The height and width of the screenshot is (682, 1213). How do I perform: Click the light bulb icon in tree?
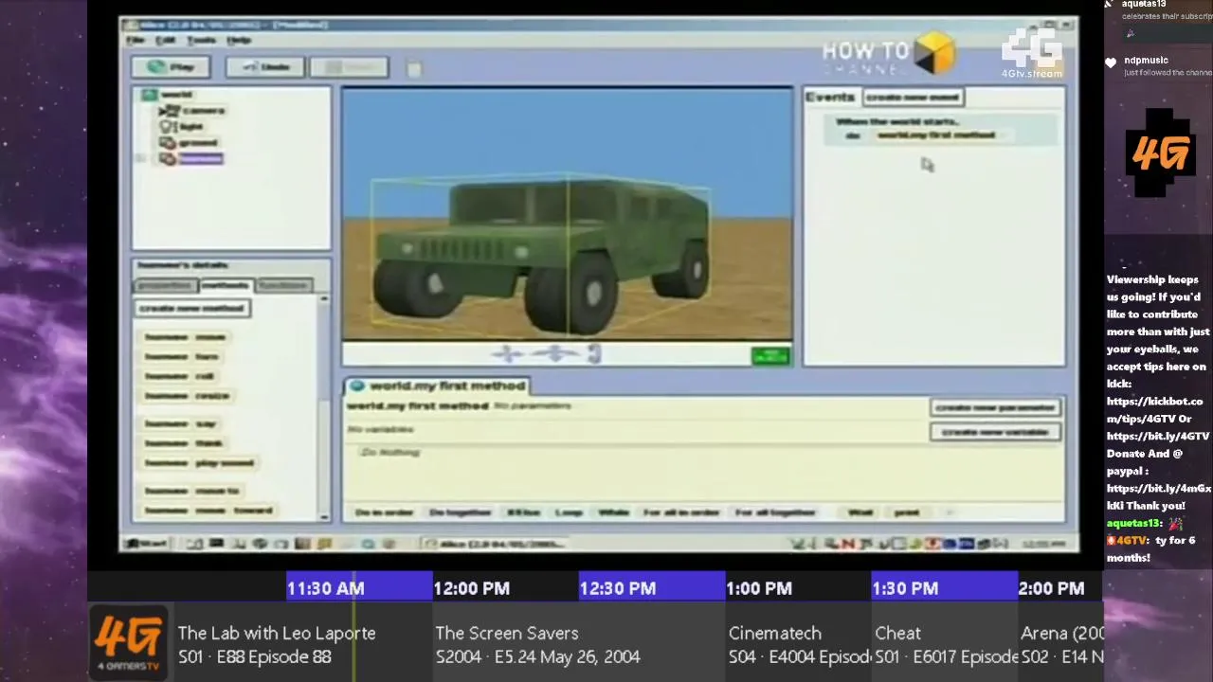tap(168, 127)
